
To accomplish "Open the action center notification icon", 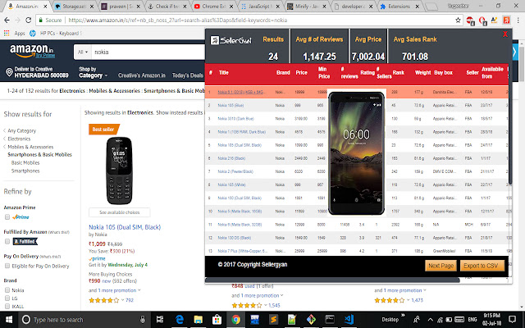I will click(512, 320).
